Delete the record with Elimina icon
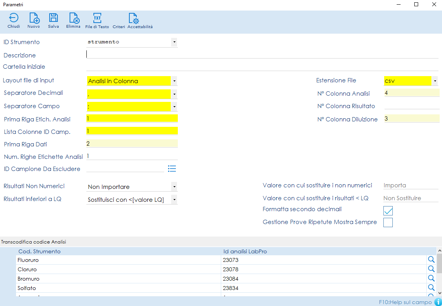Viewport: 442px width, 306px height. coord(74,18)
